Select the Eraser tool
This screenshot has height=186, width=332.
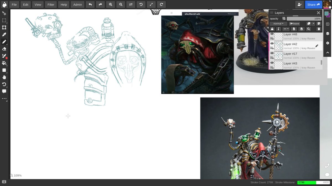[x=4, y=49]
